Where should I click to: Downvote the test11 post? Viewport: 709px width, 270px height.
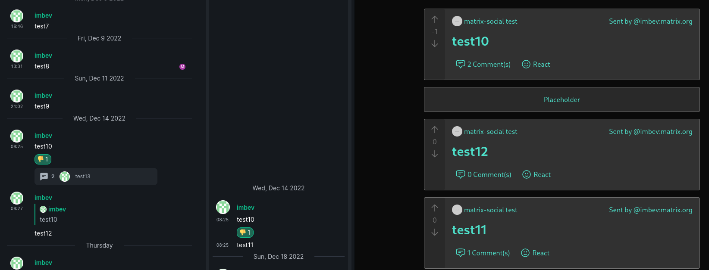click(x=435, y=232)
